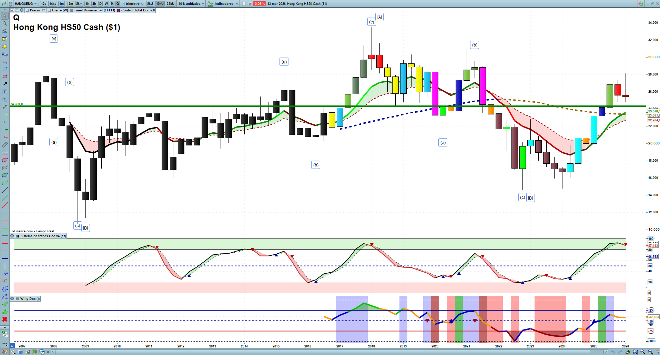Expand the Indicadores dropdown arrow

click(237, 4)
